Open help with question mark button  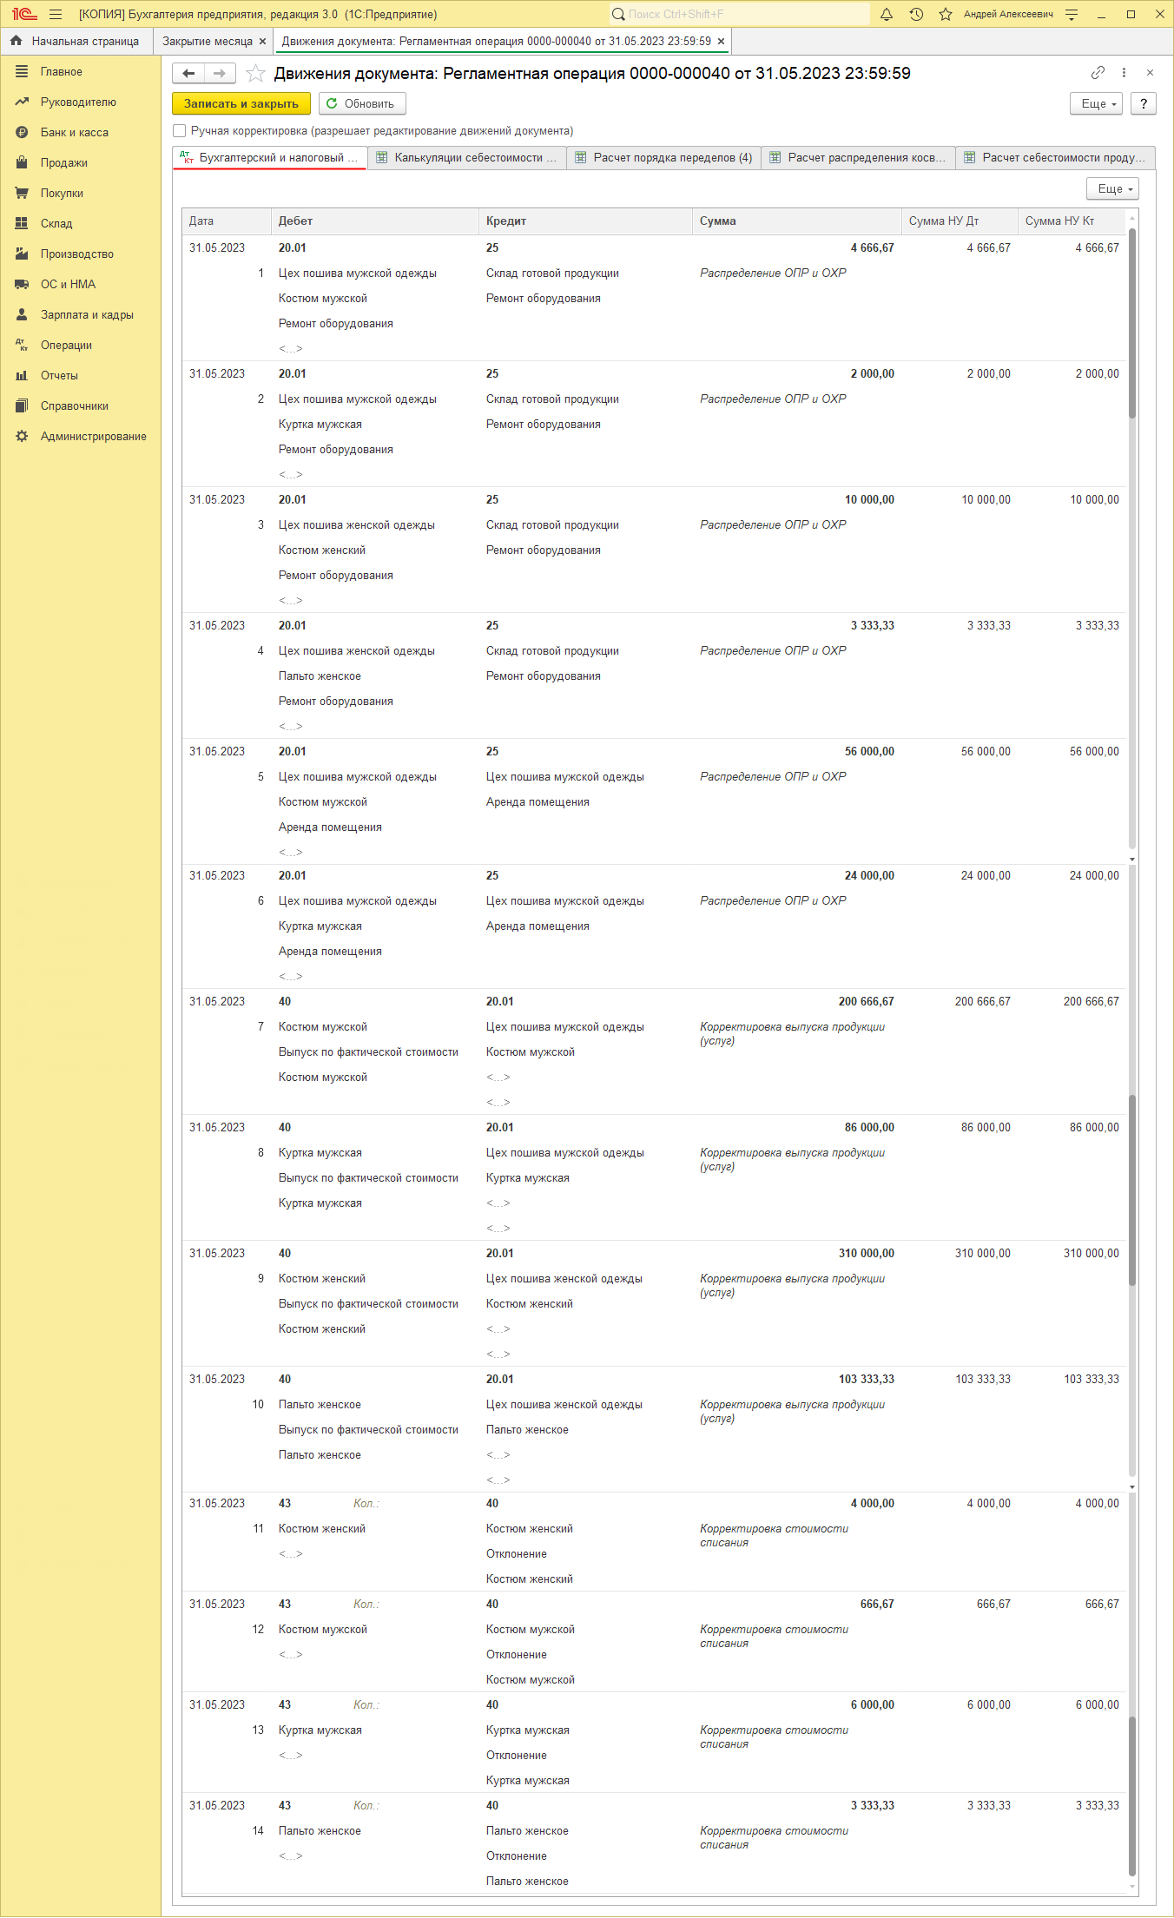click(1144, 103)
